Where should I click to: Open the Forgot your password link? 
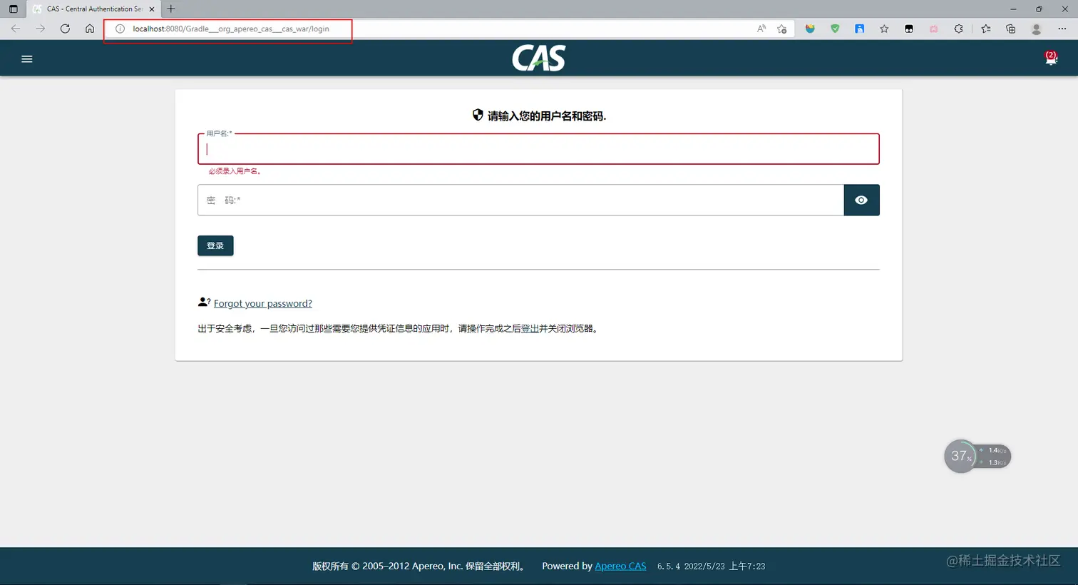[x=263, y=303]
